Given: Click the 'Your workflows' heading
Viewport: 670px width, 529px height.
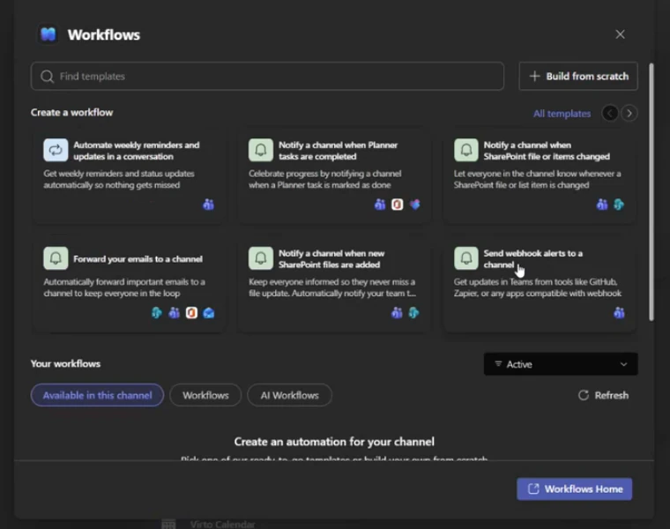Looking at the screenshot, I should pyautogui.click(x=65, y=363).
